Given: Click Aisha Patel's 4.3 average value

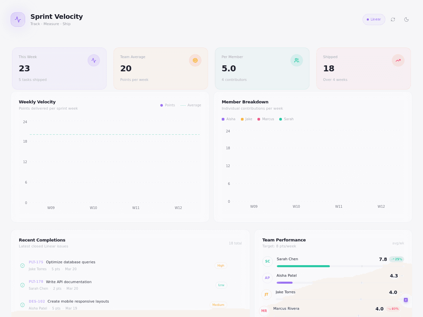Looking at the screenshot, I should pyautogui.click(x=394, y=276).
